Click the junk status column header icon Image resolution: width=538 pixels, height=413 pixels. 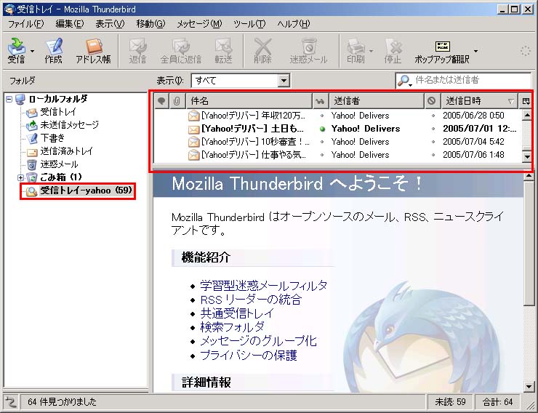(432, 101)
